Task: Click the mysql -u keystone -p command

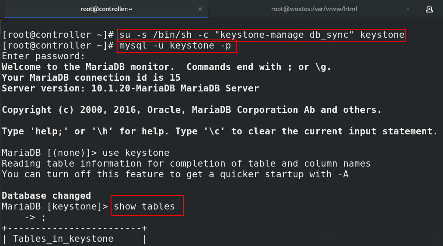Action: click(177, 46)
